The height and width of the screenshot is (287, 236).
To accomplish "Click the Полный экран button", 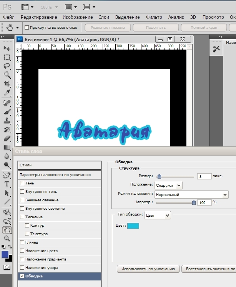I will click(204, 27).
